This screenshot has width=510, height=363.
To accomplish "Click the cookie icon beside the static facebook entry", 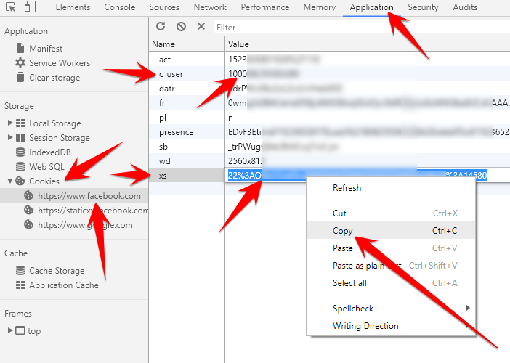I will (28, 211).
